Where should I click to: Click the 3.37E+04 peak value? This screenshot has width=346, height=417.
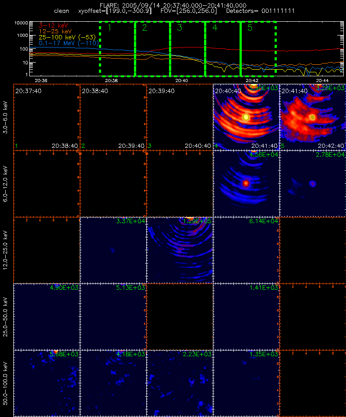(x=131, y=221)
